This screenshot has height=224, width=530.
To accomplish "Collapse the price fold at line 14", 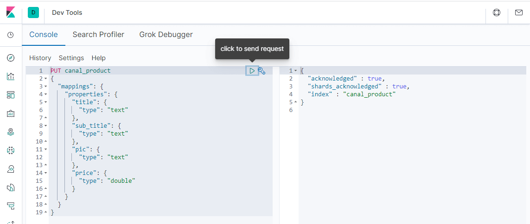I will coord(45,173).
